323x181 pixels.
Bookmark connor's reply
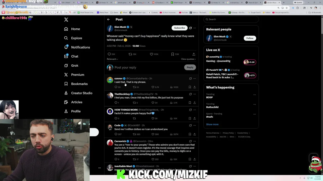pos(190,87)
